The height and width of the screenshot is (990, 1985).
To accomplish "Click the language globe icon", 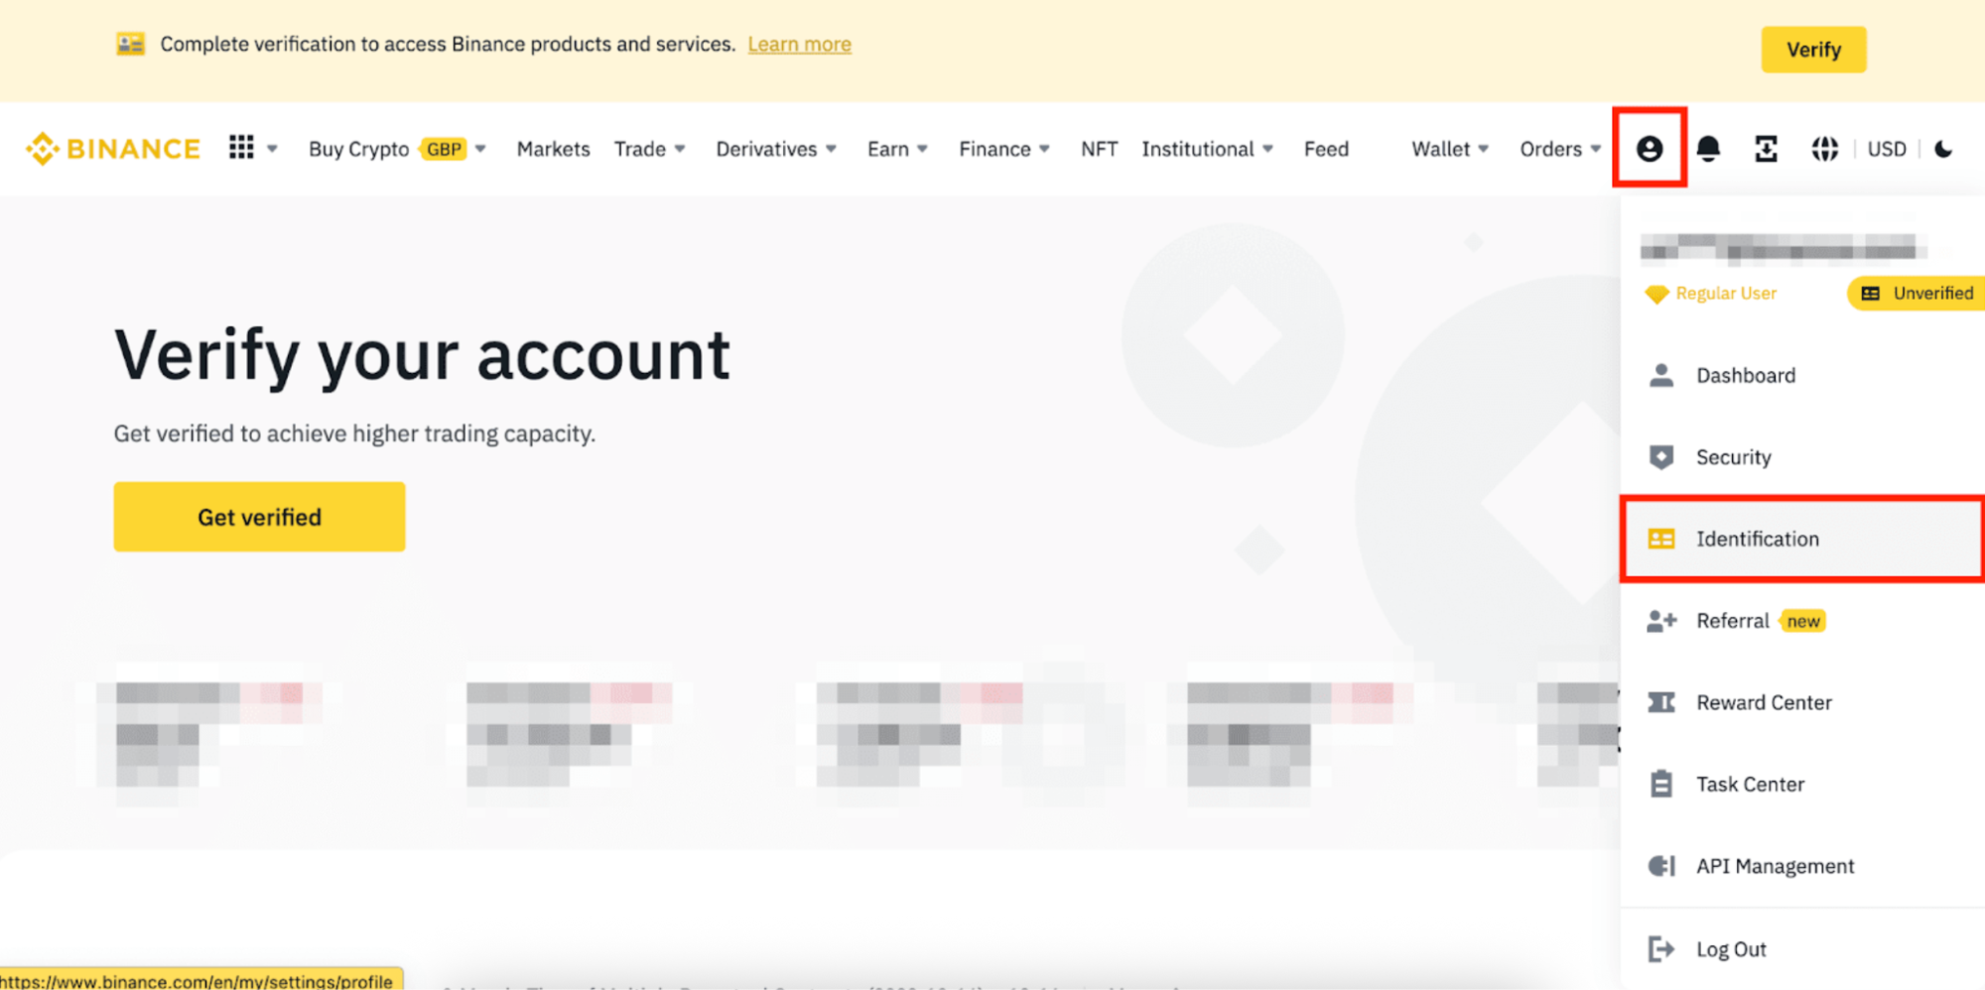I will (x=1824, y=148).
